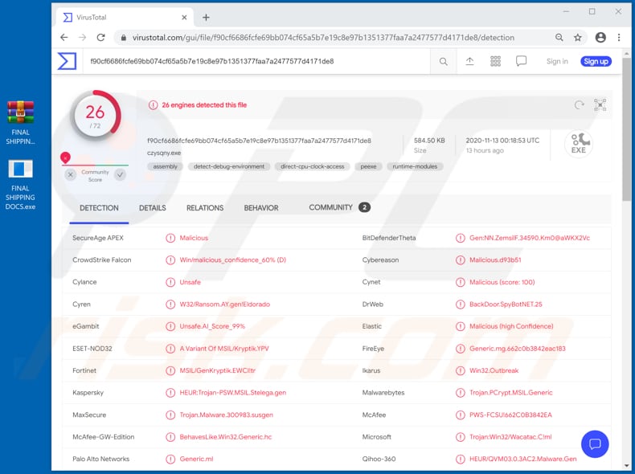Image resolution: width=635 pixels, height=474 pixels.
Task: Switch to the DETECTION tab
Action: (x=99, y=208)
